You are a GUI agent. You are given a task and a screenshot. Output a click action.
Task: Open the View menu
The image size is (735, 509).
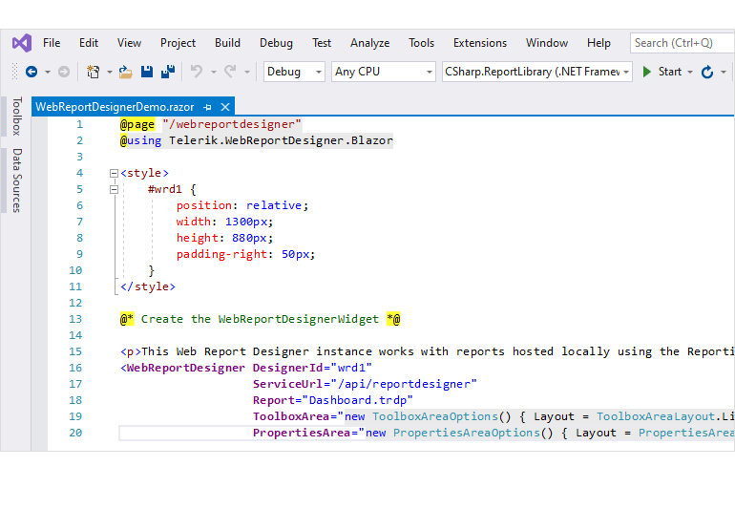click(x=129, y=43)
